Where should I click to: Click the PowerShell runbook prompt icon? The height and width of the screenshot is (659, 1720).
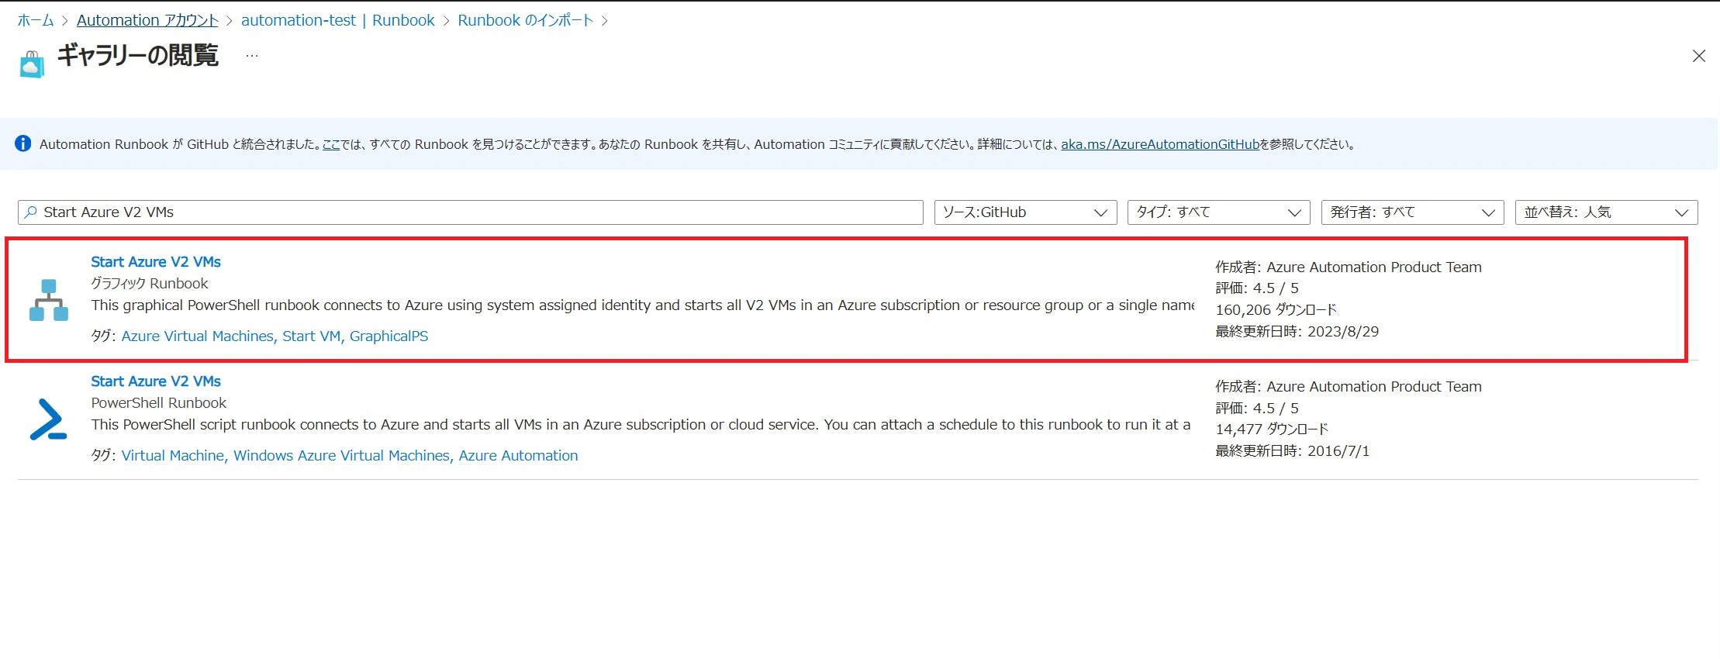48,419
